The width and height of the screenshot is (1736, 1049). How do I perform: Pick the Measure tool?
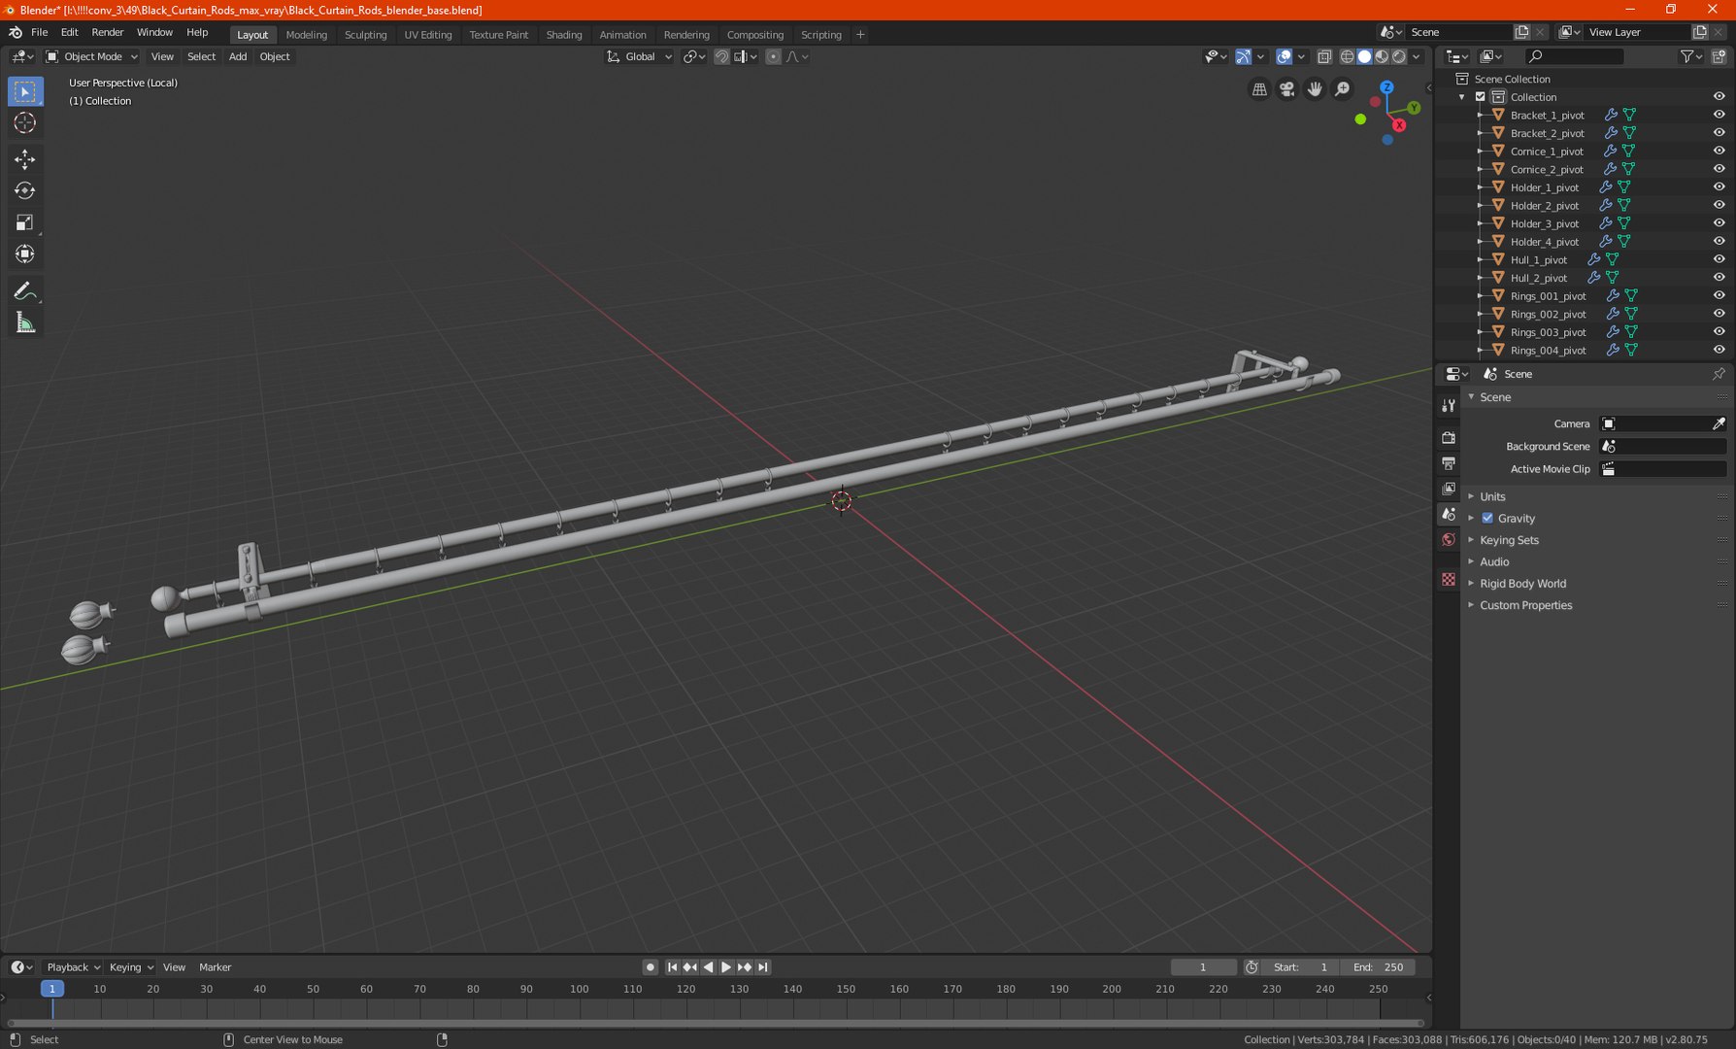(x=25, y=322)
